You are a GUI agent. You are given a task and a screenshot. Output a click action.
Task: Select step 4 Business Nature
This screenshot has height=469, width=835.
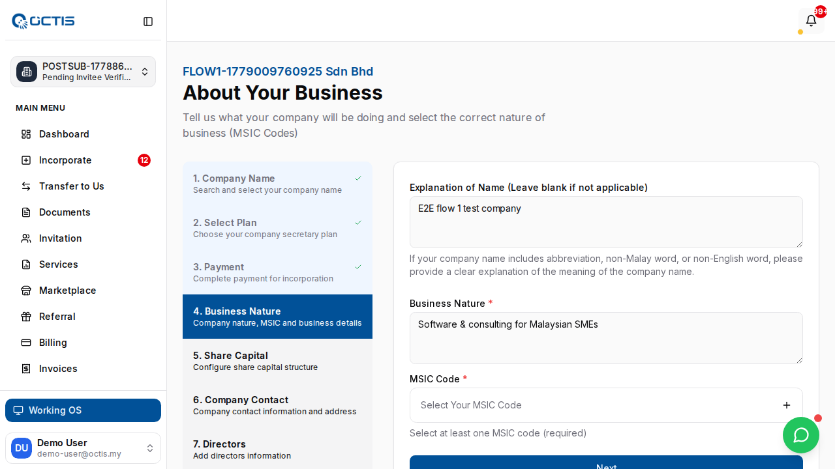click(x=277, y=317)
